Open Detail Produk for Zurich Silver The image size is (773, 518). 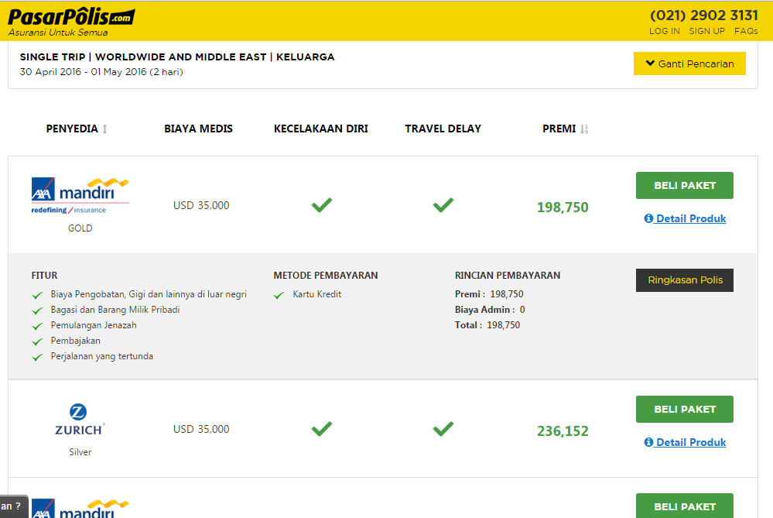(691, 443)
